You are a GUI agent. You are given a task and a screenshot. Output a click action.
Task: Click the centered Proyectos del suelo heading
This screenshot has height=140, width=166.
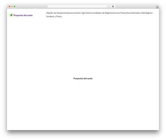[83, 78]
